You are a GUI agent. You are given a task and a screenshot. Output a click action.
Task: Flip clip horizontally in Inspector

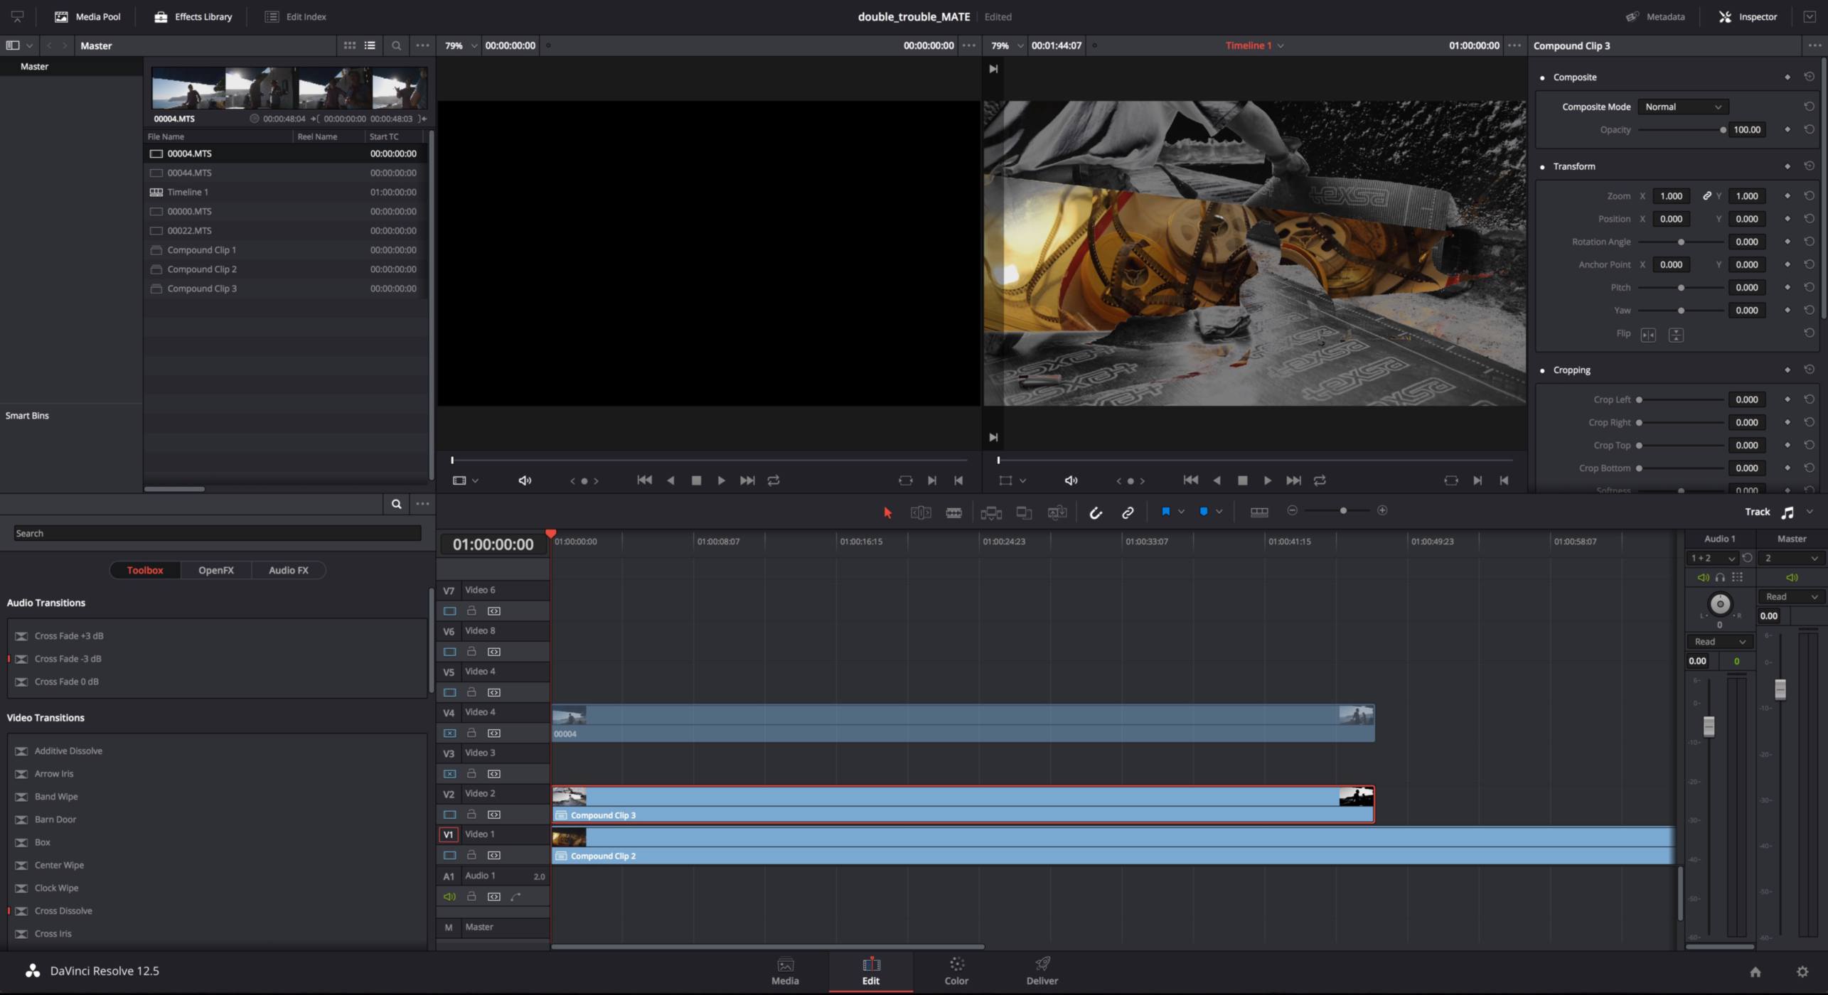pyautogui.click(x=1648, y=335)
